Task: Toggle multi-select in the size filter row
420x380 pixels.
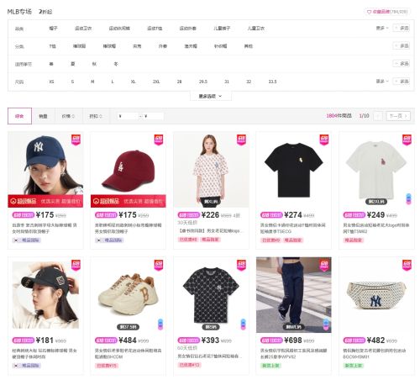Action: click(402, 82)
